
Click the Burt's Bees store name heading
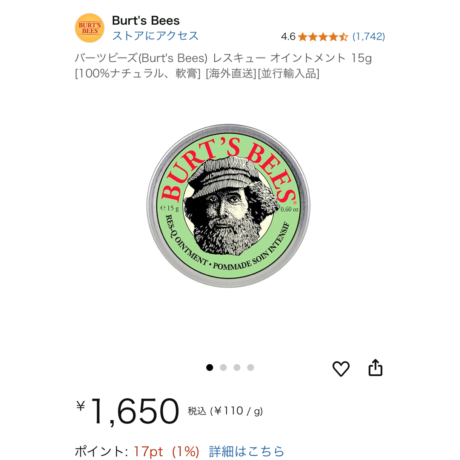point(146,20)
